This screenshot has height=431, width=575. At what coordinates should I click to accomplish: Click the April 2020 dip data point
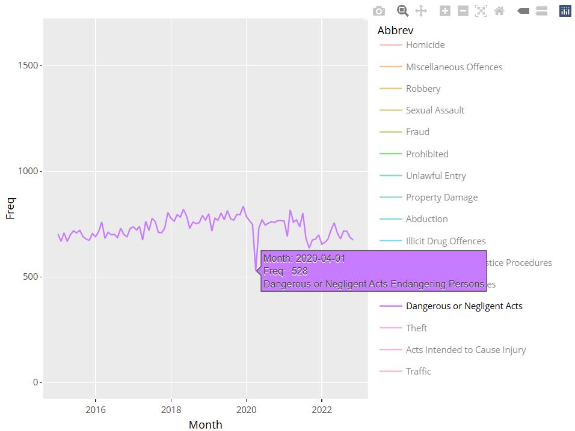click(x=256, y=271)
